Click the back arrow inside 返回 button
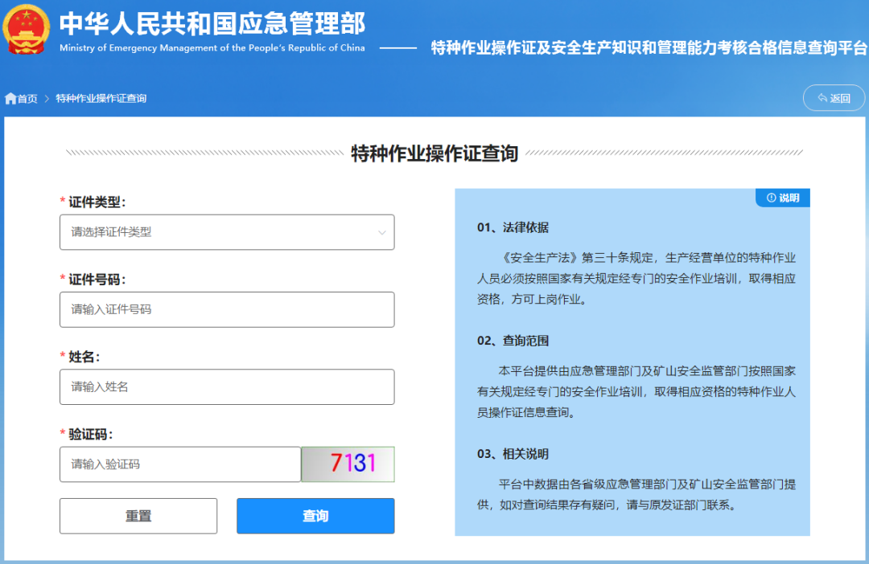 point(822,97)
